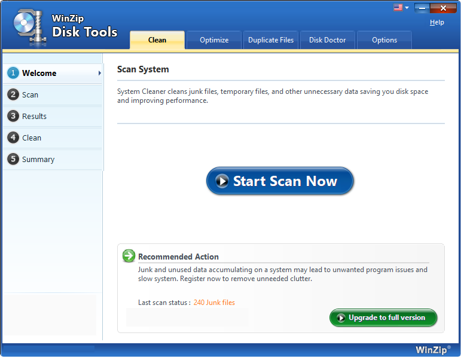Click the green Recommended Action arrow icon
Viewport: 461px width, 357px height.
click(129, 256)
